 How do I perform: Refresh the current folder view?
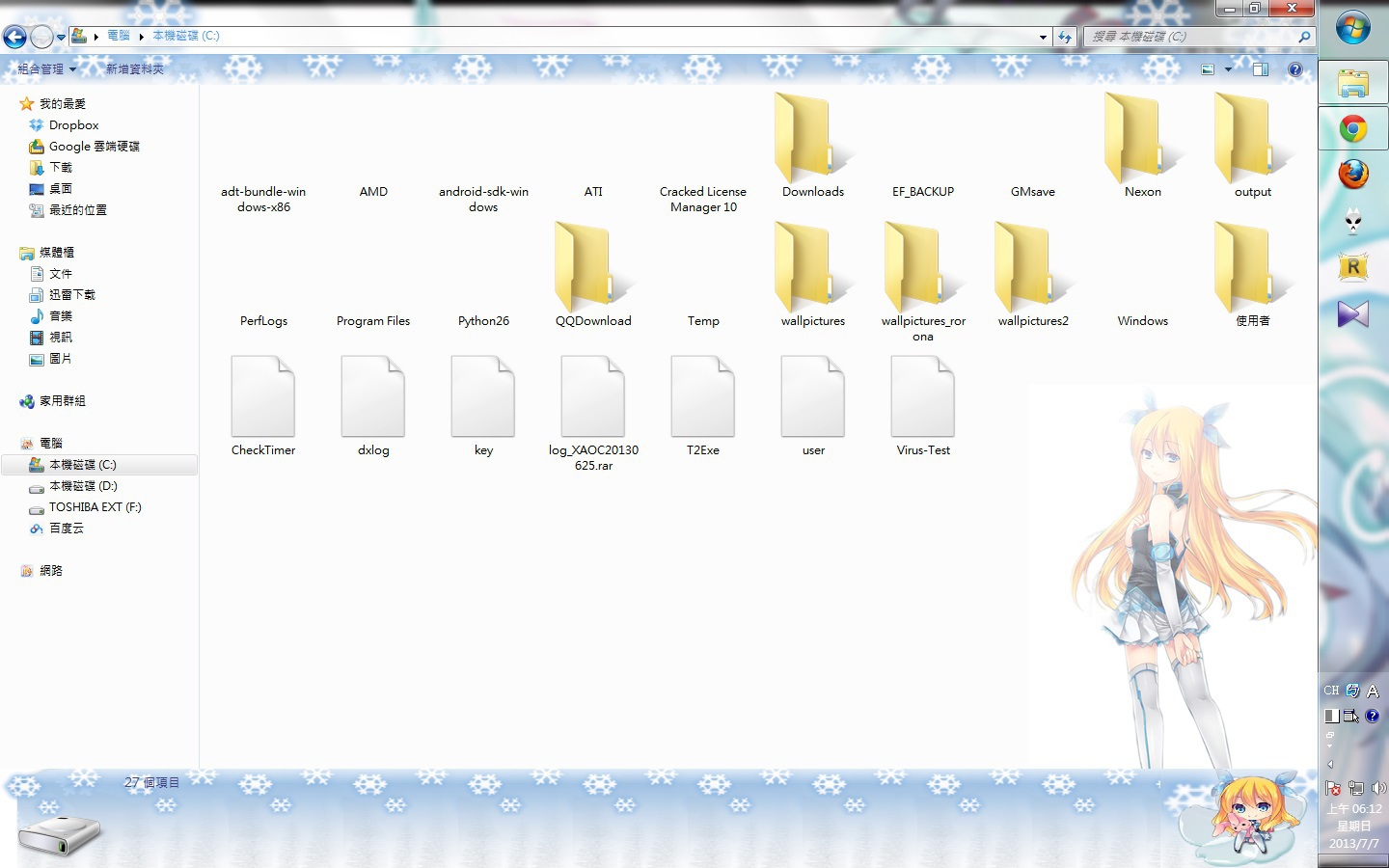click(x=1065, y=37)
